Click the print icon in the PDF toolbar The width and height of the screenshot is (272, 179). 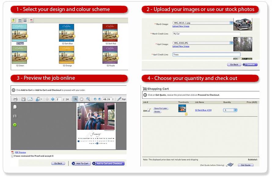point(16,99)
